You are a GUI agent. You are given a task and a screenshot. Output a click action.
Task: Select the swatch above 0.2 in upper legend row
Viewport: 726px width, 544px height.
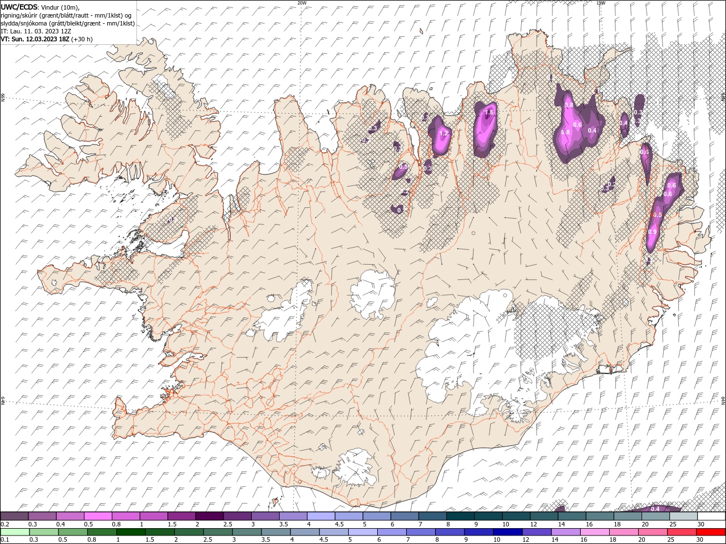(14, 516)
